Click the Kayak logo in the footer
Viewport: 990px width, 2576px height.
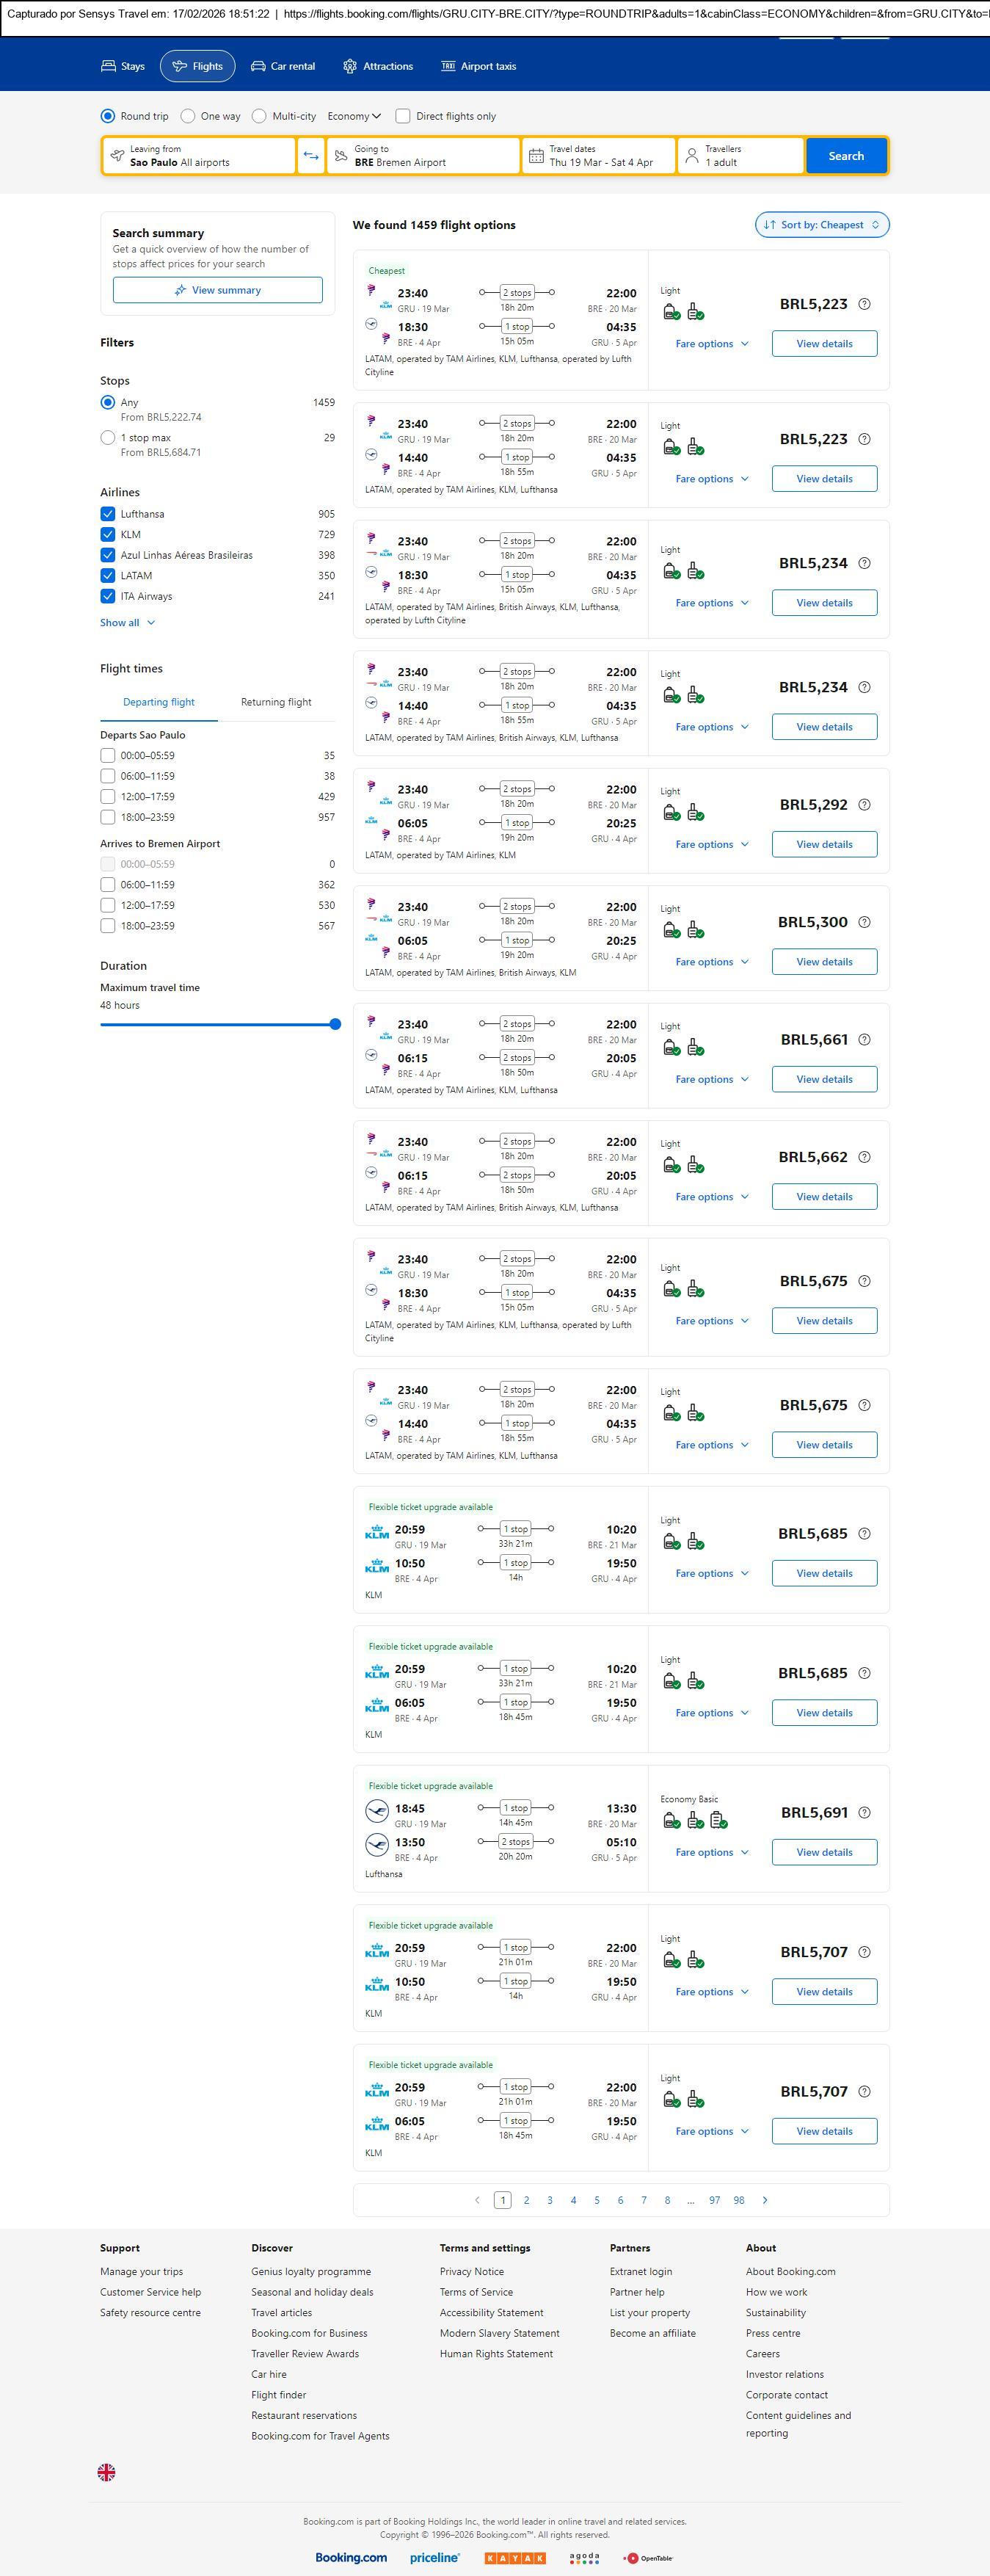pyautogui.click(x=514, y=2557)
